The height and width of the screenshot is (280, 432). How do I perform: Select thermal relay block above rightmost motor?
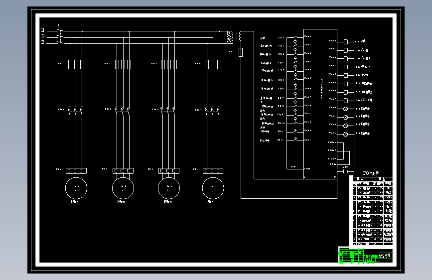pyautogui.click(x=213, y=171)
